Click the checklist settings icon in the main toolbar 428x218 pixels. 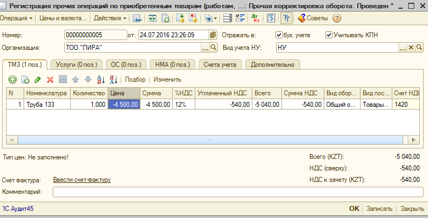coord(240,18)
